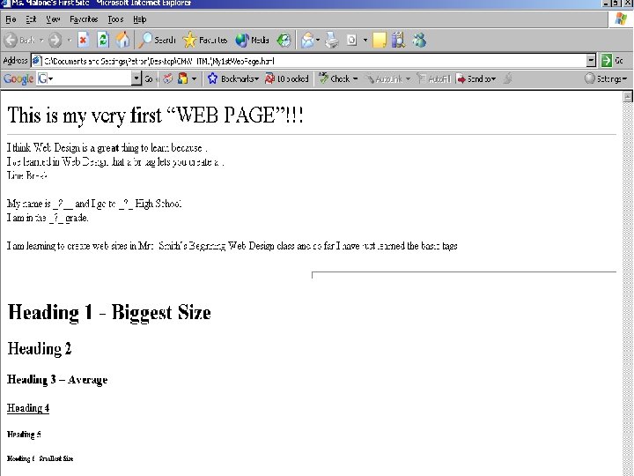Expand the Mail dropdown arrow
Screen dimensions: 634x476
point(318,40)
